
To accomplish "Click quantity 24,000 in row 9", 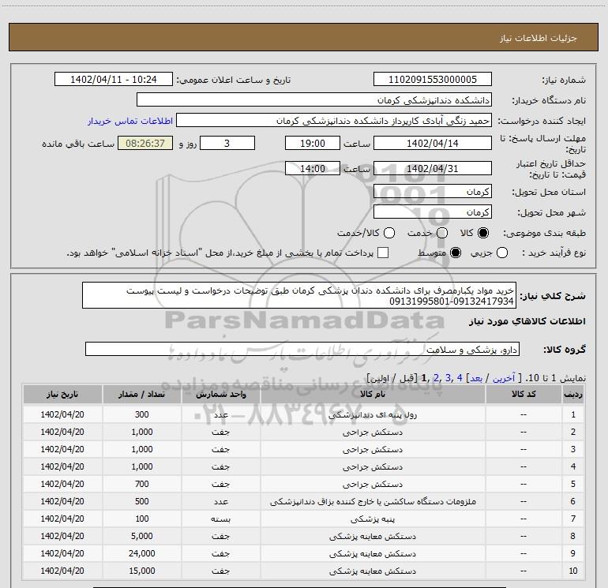I will point(142,553).
